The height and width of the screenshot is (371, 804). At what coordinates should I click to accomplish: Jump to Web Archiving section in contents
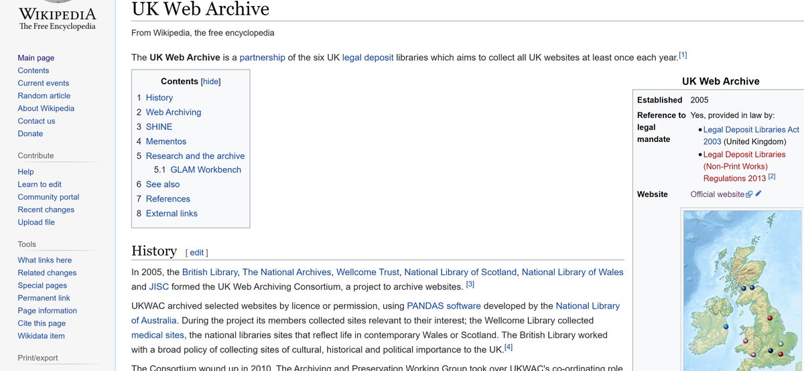tap(174, 113)
